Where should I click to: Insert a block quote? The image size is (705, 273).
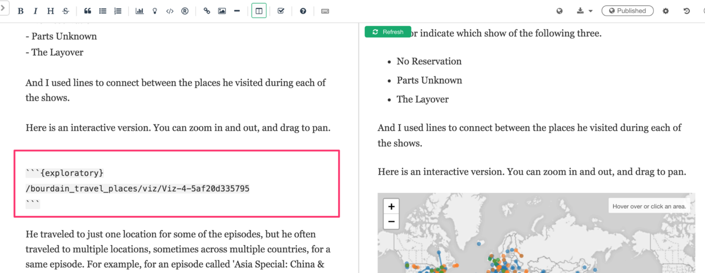click(x=88, y=11)
